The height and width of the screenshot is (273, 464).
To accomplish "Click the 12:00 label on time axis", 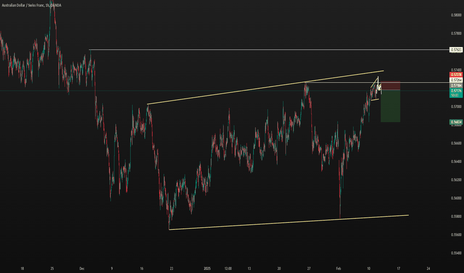I will click(228, 269).
